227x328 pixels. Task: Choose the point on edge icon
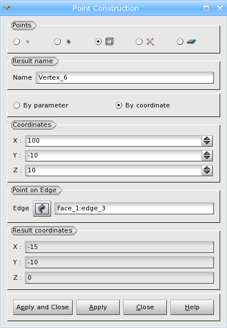[x=110, y=41]
